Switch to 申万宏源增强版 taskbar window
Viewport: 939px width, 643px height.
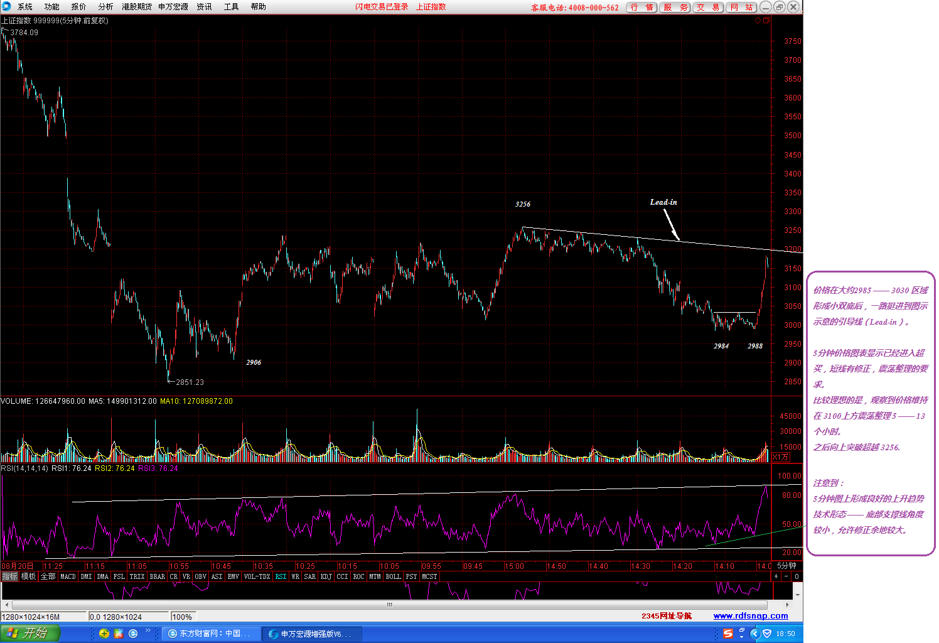(312, 634)
